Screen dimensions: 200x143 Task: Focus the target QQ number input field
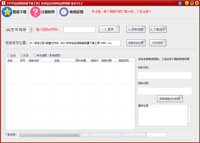pos(80,30)
